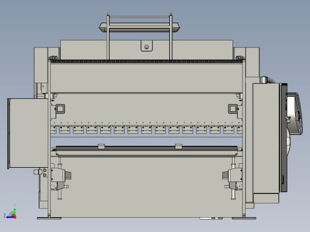Select the right bracket on the die rail
Image resolution: width=310 pixels, height=232 pixels.
pyautogui.click(x=178, y=146)
